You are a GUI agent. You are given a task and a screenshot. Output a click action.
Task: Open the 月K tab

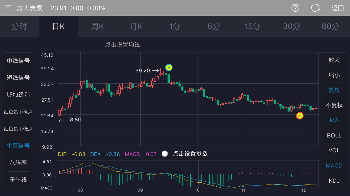tap(136, 26)
